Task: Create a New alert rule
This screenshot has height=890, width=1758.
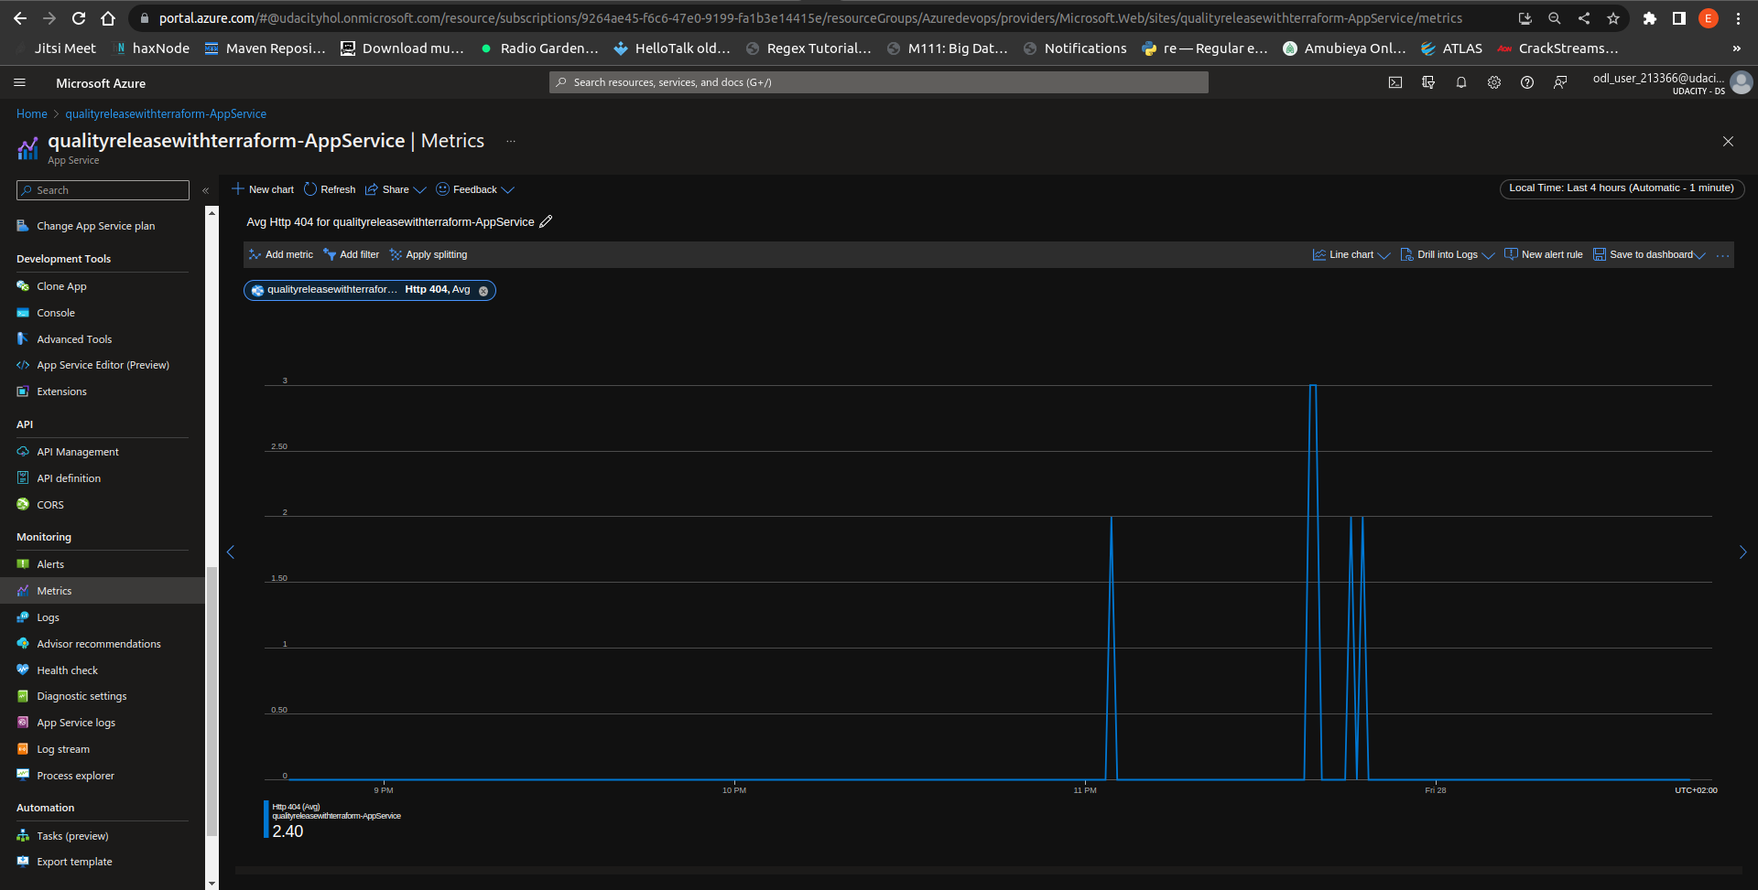Action: [1544, 255]
